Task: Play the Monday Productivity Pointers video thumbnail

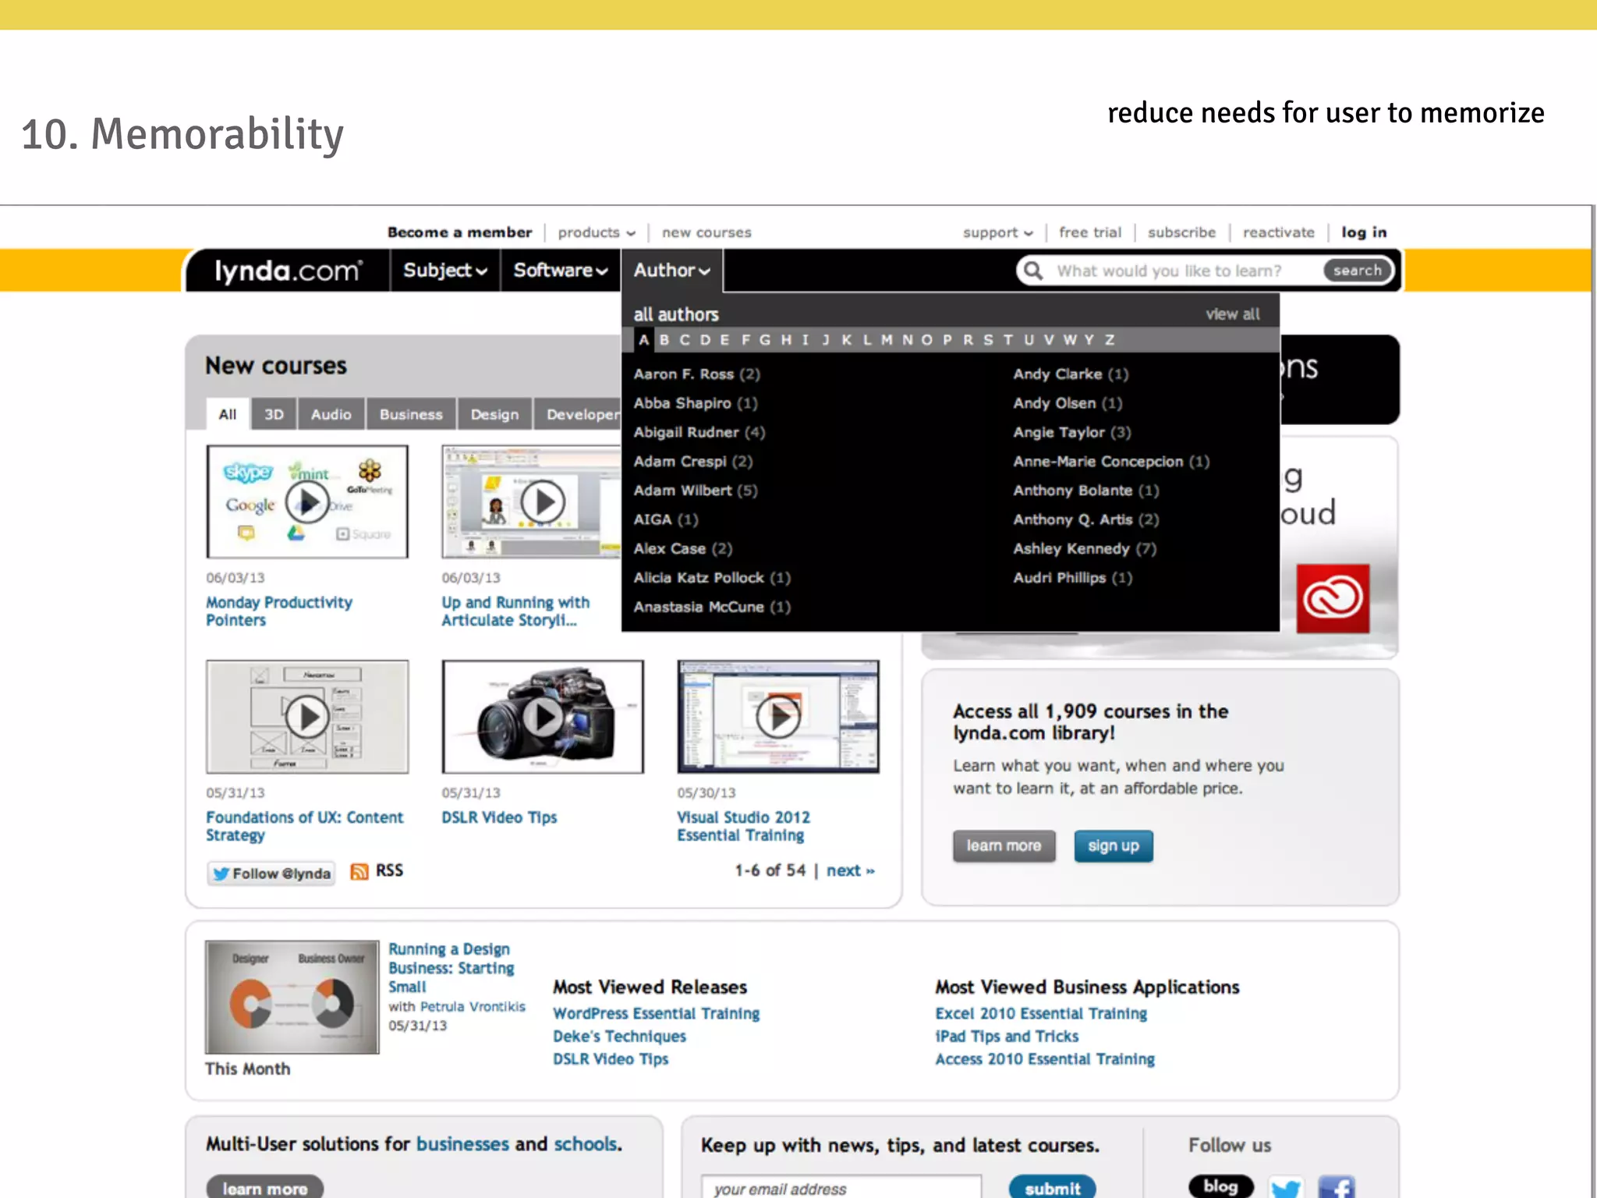Action: tap(307, 502)
